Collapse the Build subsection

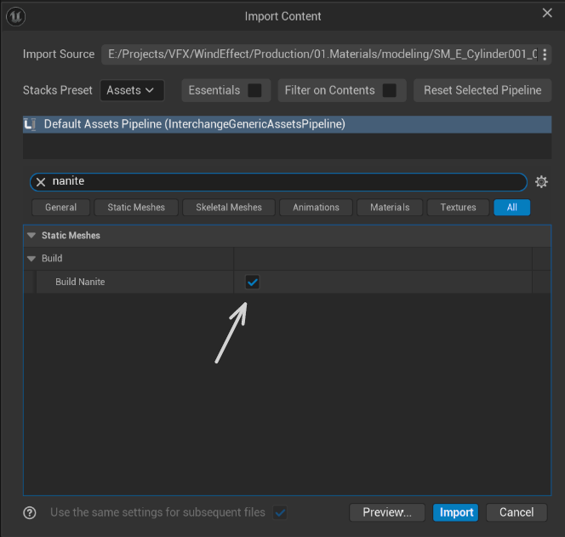tap(31, 259)
